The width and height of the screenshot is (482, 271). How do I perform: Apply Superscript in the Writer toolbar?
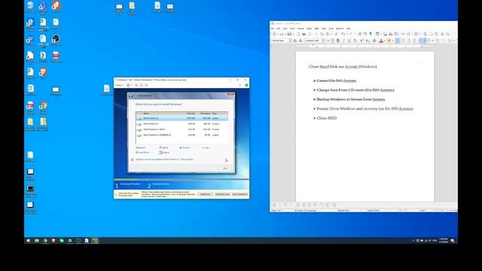click(x=361, y=41)
